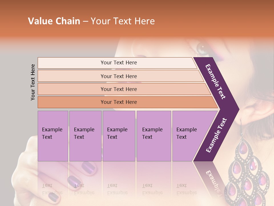The width and height of the screenshot is (274, 206).
Task: Click the topmost lightest "Your Text Here" bar
Action: 119,63
